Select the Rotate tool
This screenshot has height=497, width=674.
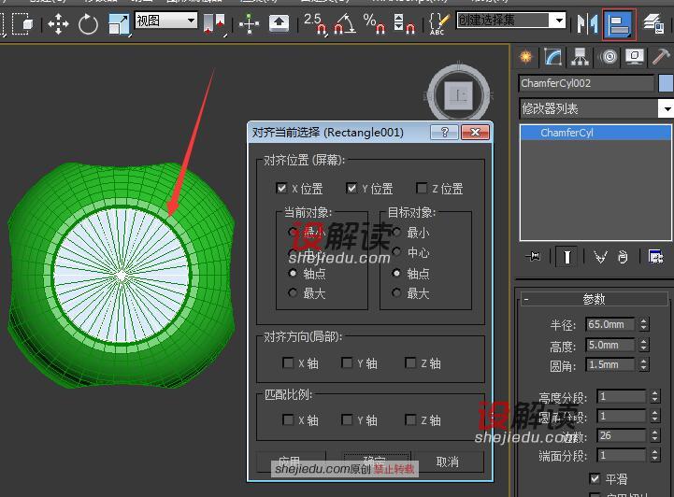click(x=88, y=24)
